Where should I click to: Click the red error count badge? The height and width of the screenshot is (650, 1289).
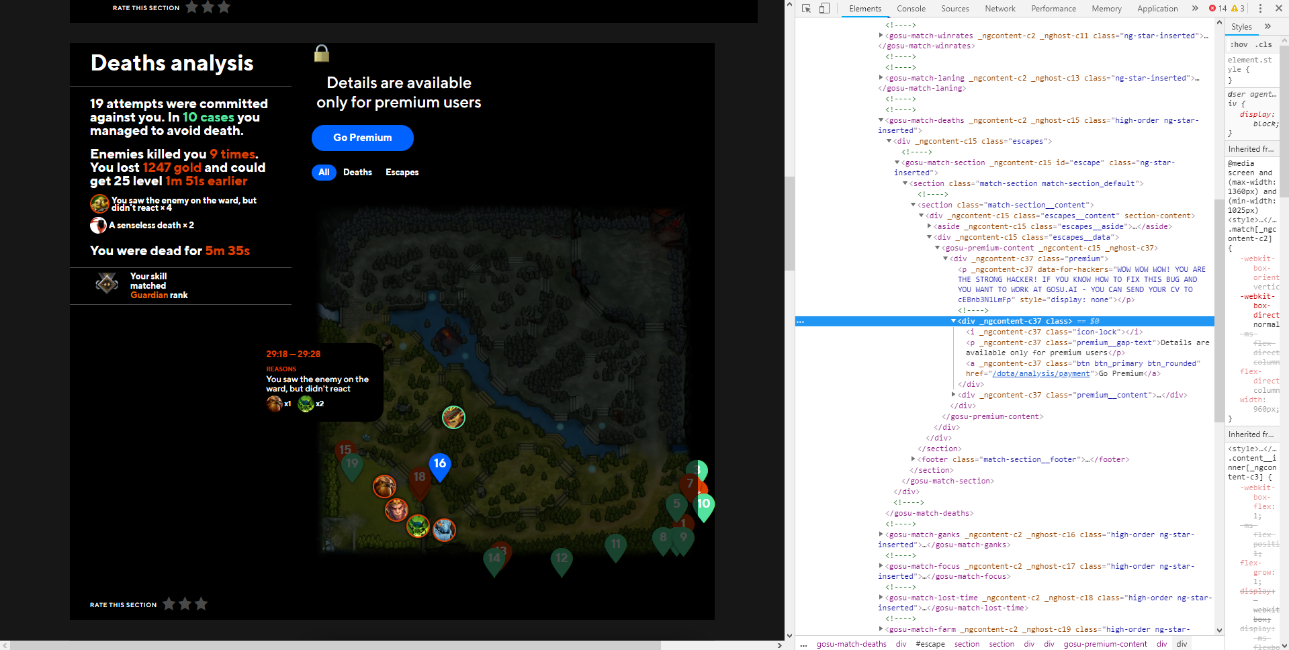[x=1218, y=9]
